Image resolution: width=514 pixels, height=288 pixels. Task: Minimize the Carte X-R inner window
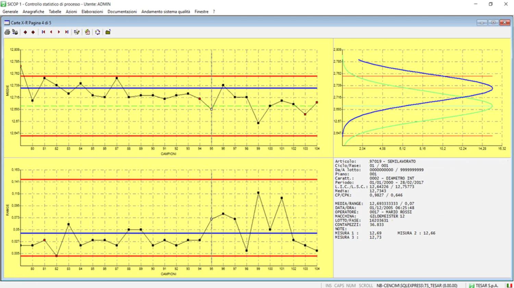point(482,23)
